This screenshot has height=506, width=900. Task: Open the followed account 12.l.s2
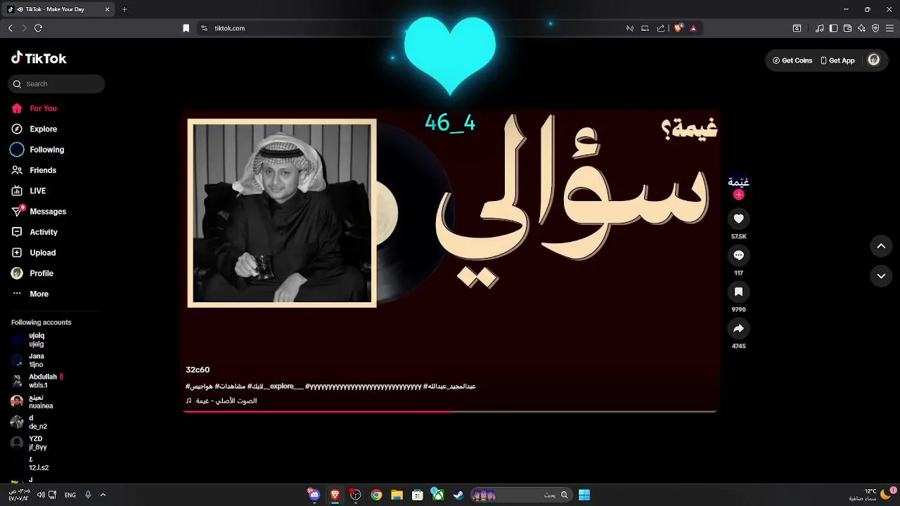[x=30, y=463]
